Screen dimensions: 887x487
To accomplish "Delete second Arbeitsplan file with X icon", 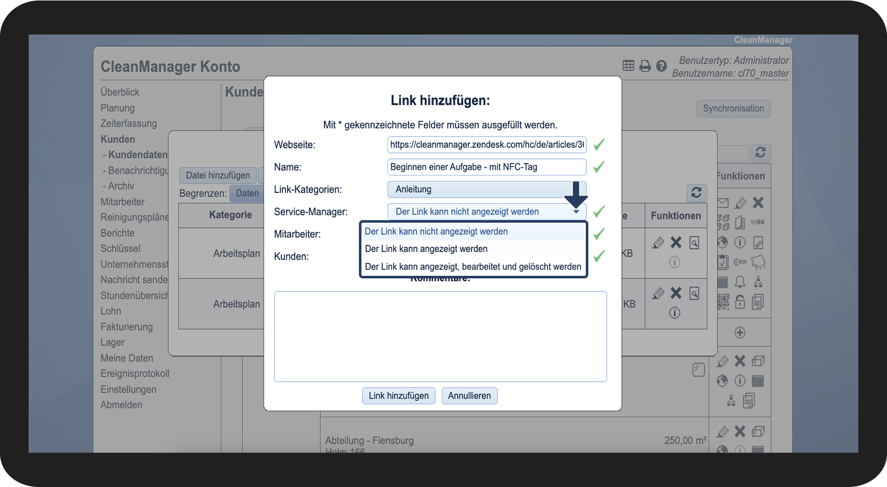I will (x=676, y=293).
